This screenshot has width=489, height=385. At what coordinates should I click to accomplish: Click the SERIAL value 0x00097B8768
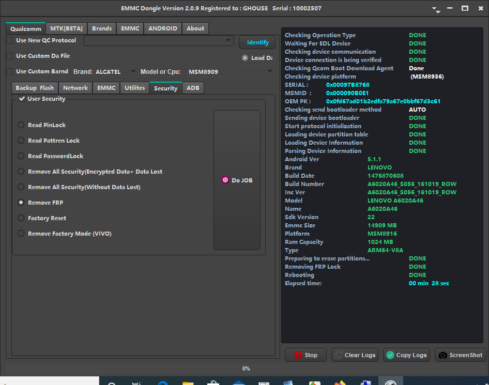347,85
